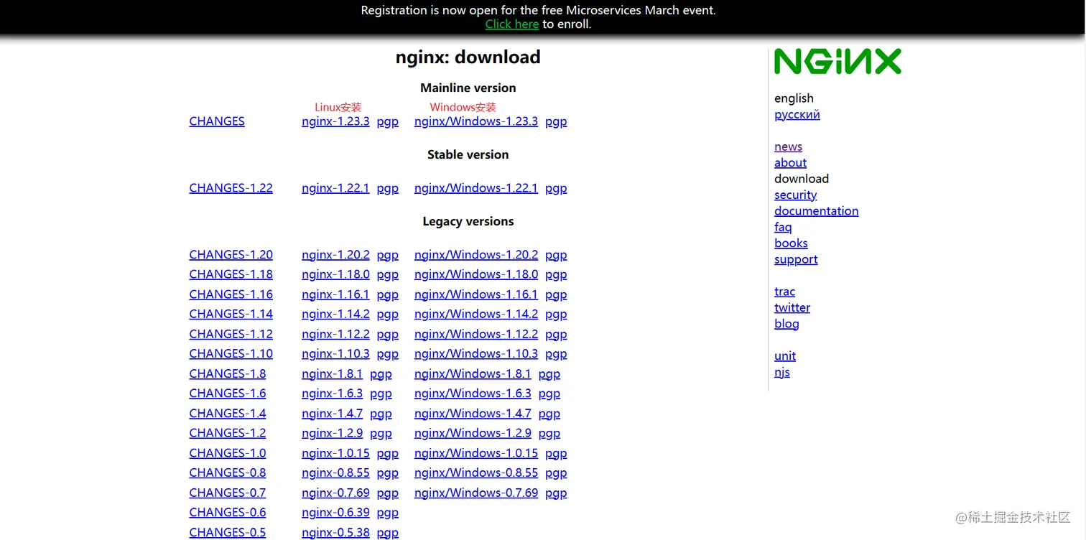Visit the nginx twitter link
The width and height of the screenshot is (1086, 540).
tap(792, 307)
